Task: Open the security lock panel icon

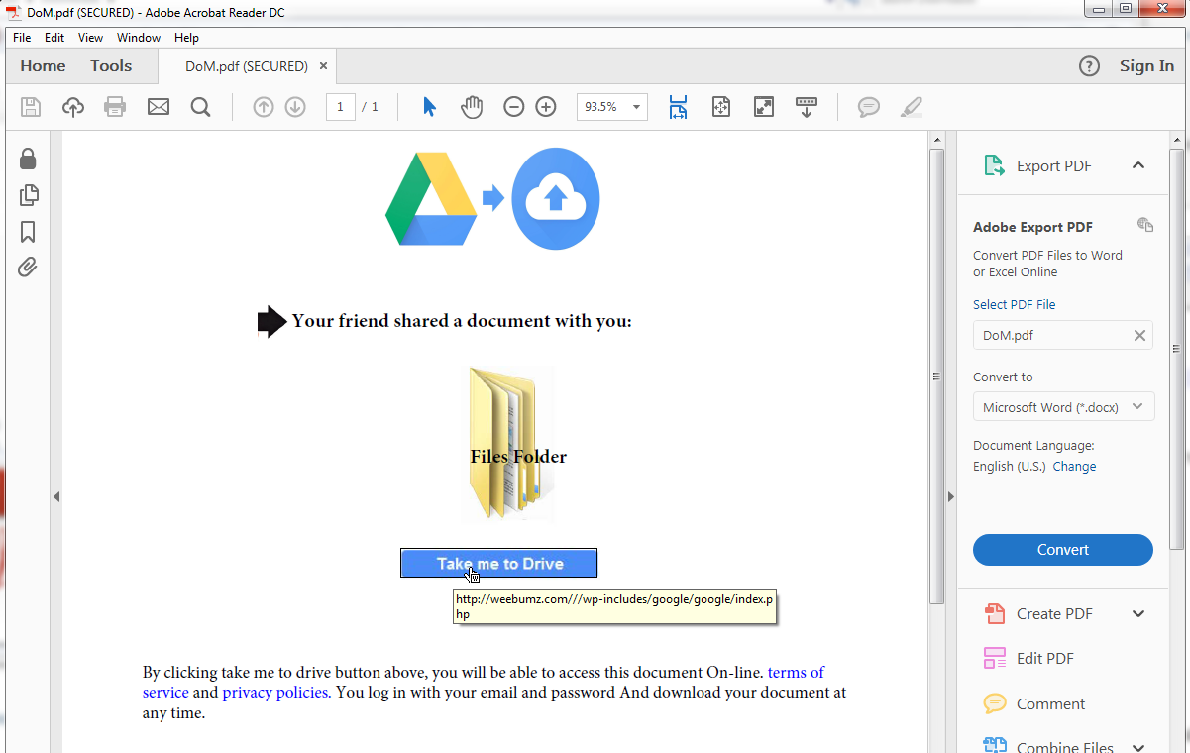Action: (x=28, y=159)
